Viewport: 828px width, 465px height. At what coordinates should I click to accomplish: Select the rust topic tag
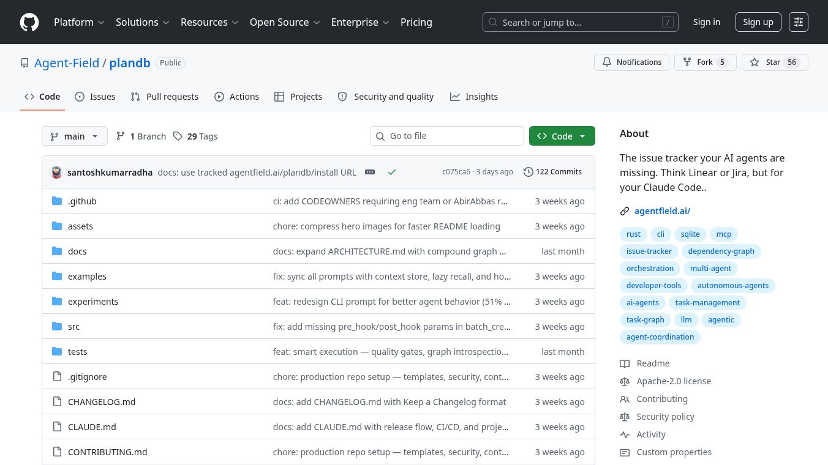coord(633,234)
